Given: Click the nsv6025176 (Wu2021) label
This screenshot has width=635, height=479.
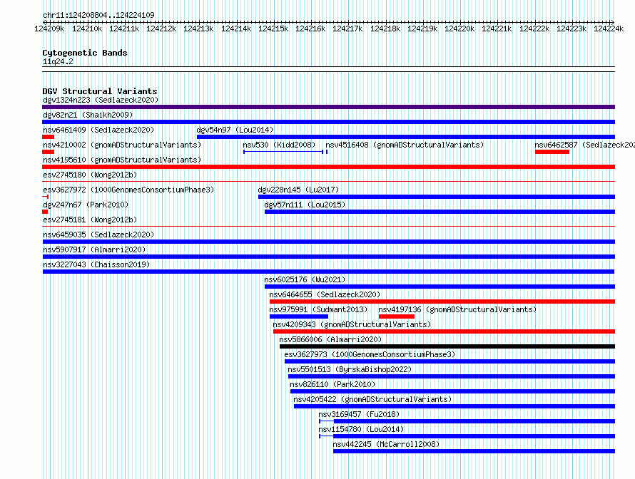Looking at the screenshot, I should tap(305, 279).
